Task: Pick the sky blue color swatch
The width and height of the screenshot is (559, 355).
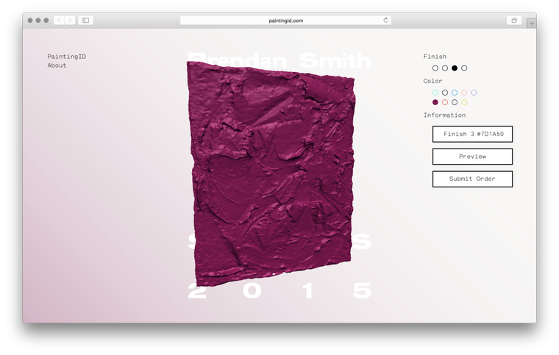Action: [455, 93]
